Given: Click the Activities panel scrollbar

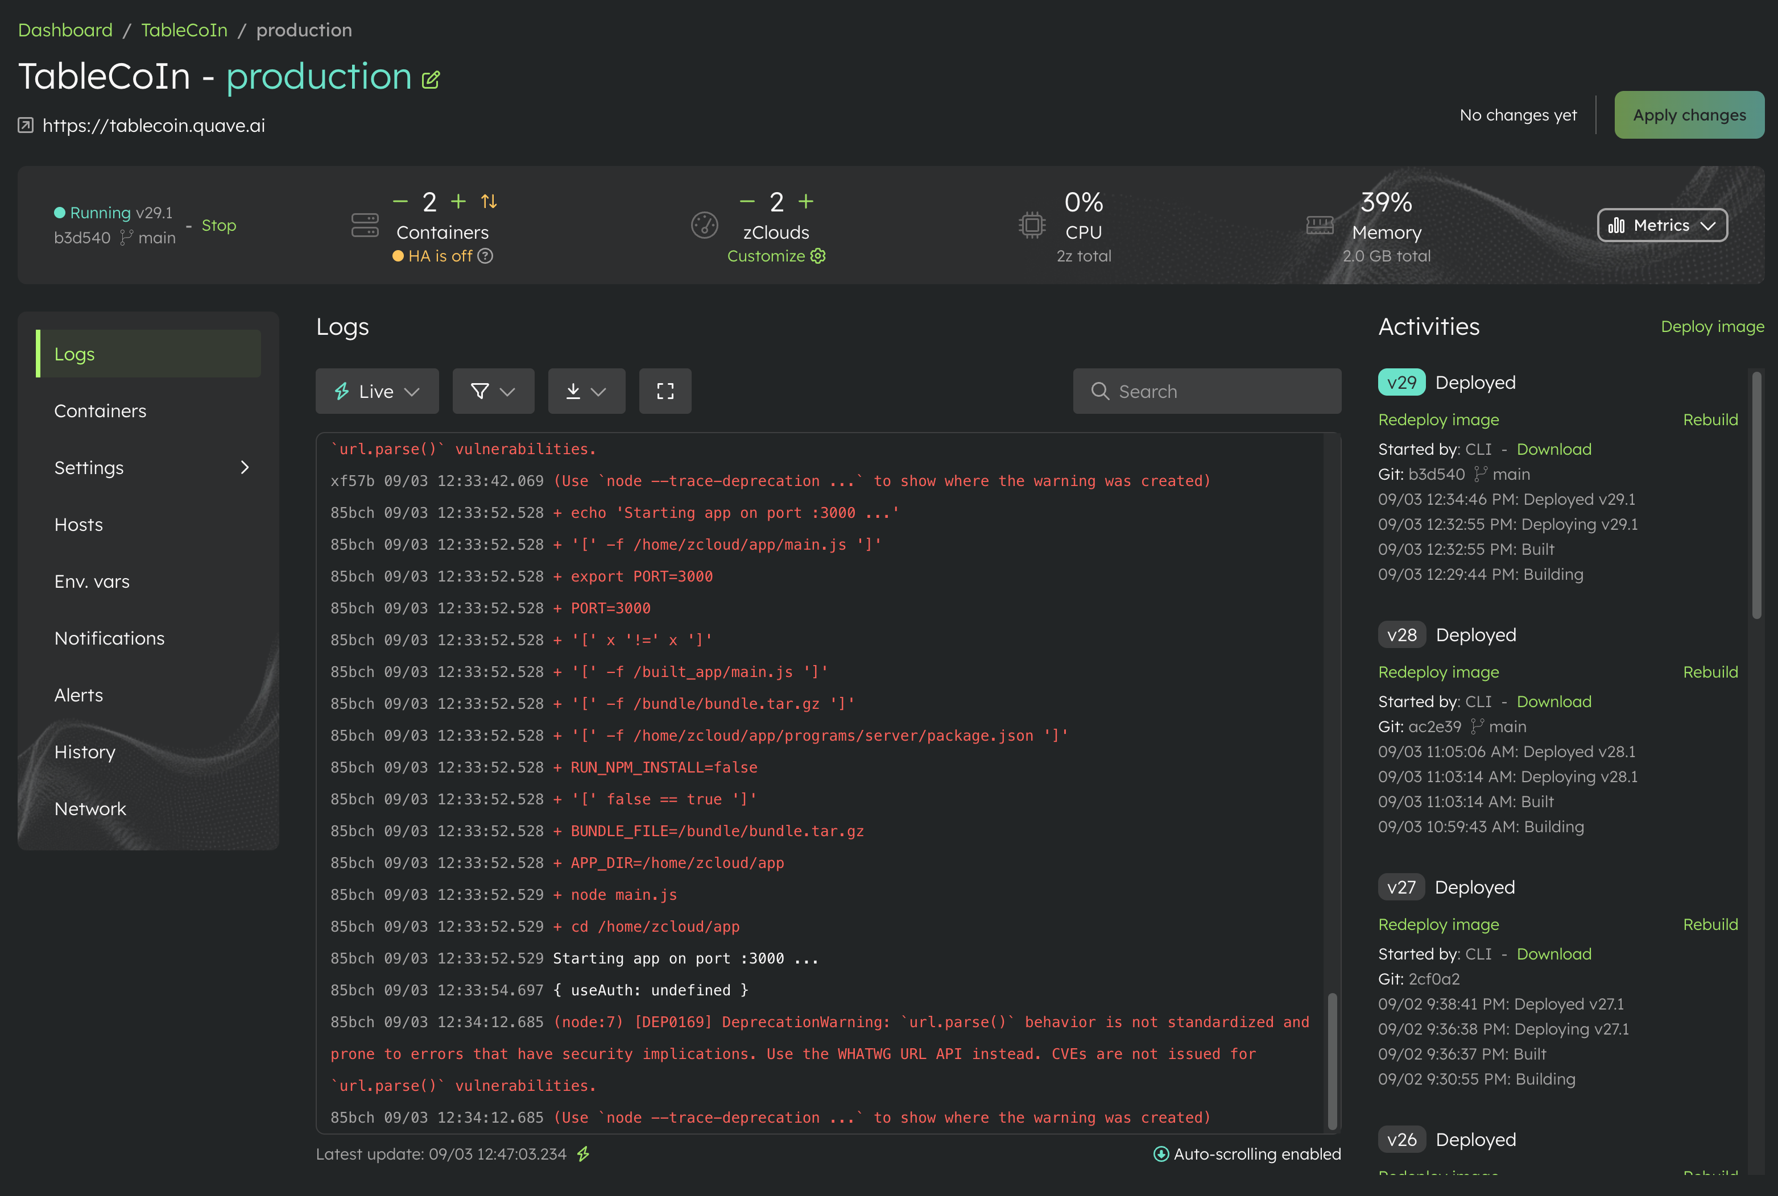Looking at the screenshot, I should (x=1756, y=496).
